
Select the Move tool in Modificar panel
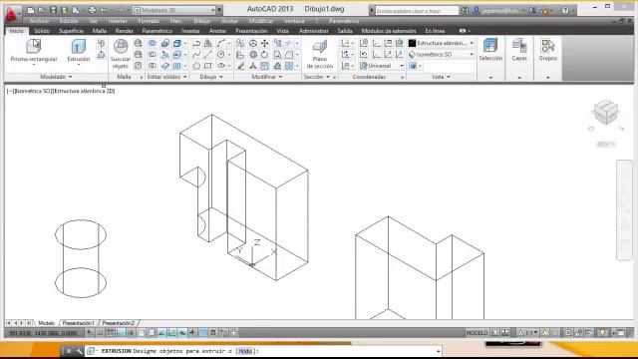(264, 43)
